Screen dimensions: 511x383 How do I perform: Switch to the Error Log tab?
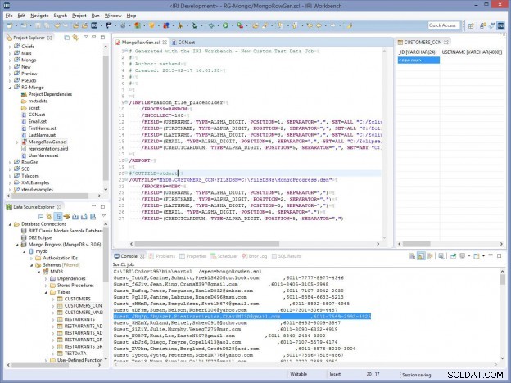[255, 256]
